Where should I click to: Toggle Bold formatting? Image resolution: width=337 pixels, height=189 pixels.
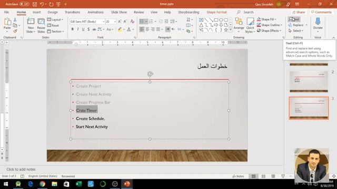pyautogui.click(x=73, y=29)
